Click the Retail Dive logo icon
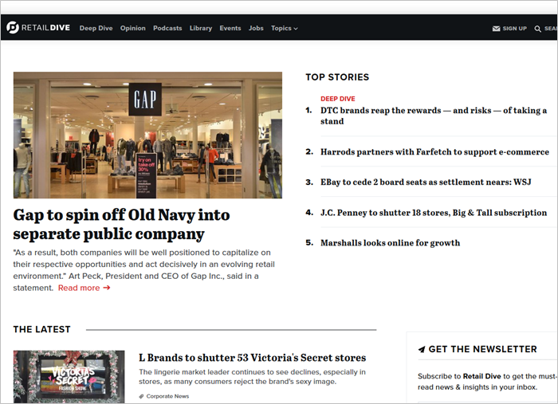Viewport: 558px width, 404px height. tap(13, 27)
